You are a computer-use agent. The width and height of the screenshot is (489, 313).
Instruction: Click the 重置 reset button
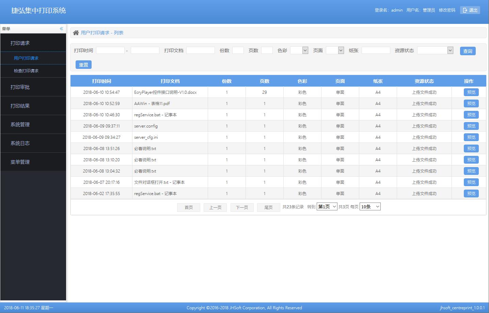83,65
